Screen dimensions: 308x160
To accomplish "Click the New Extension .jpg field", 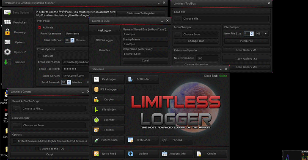I will 207,58.
